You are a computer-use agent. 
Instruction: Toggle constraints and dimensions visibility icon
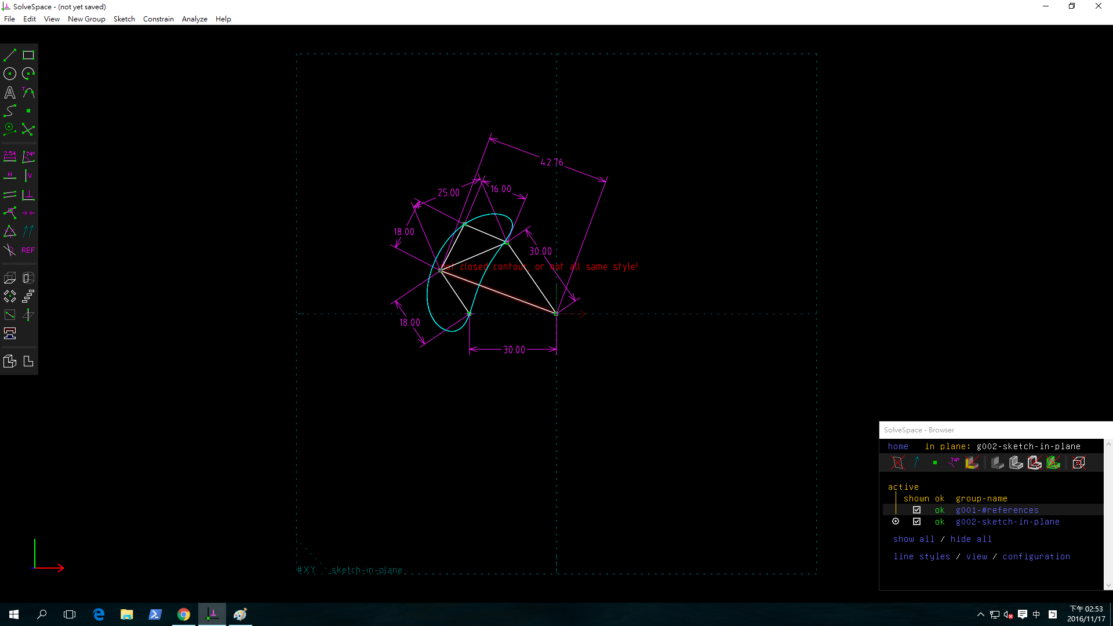(954, 463)
